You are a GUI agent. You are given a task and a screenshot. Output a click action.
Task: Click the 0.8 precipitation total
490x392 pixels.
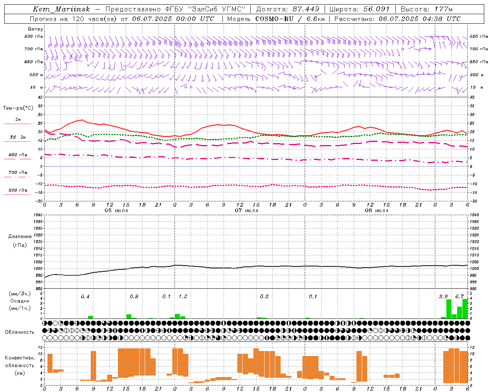pyautogui.click(x=134, y=297)
